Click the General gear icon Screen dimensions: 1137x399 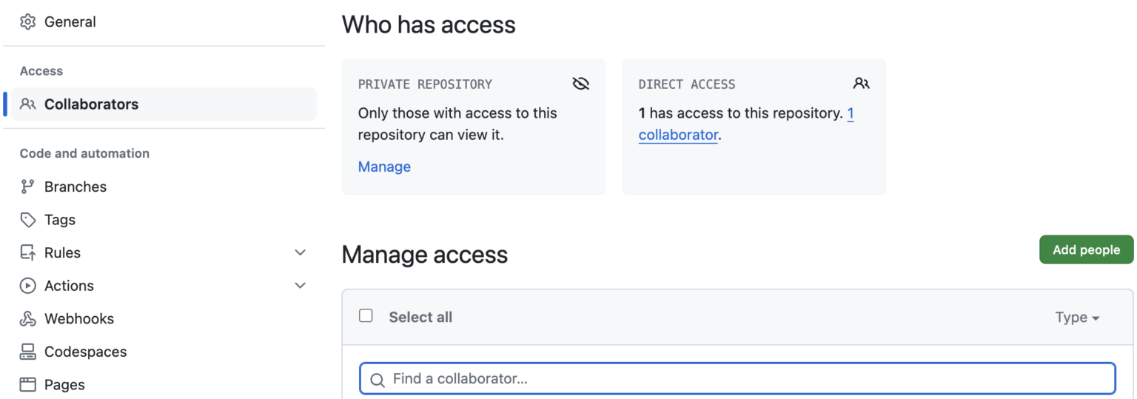pos(28,22)
